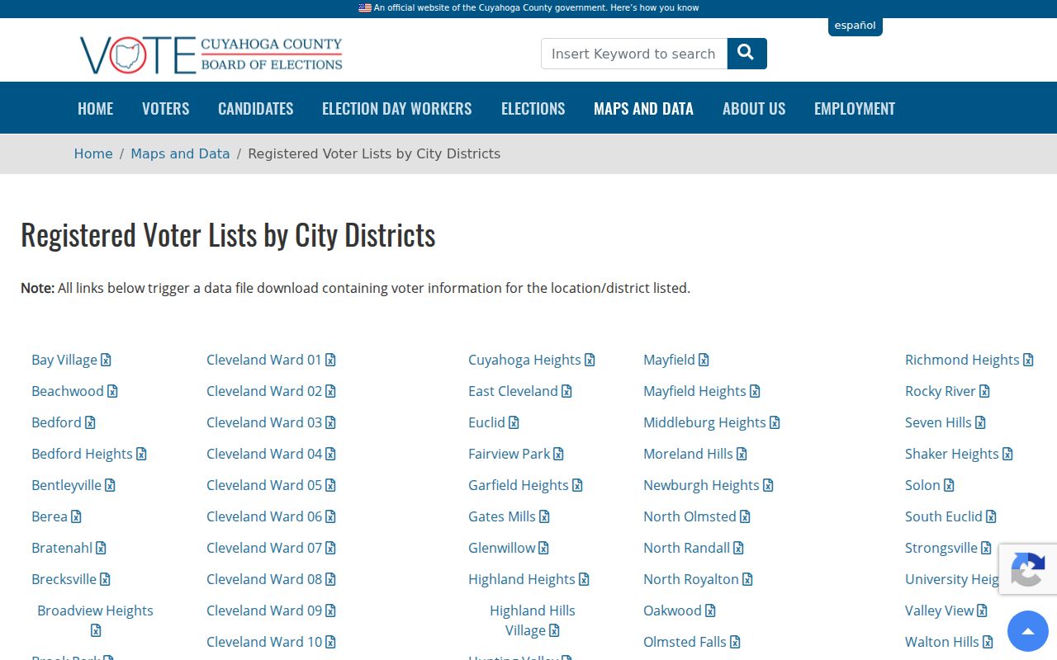Download the Moreland Hills voter list
The height and width of the screenshot is (660, 1057).
(x=695, y=454)
